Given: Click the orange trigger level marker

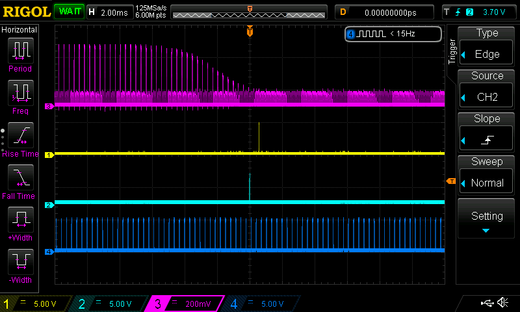Looking at the screenshot, I should point(449,181).
